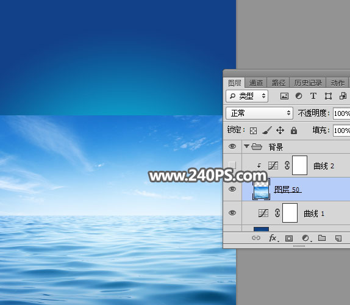350x305 pixels.
Task: Create new fill or adjustment layer
Action: pyautogui.click(x=306, y=238)
